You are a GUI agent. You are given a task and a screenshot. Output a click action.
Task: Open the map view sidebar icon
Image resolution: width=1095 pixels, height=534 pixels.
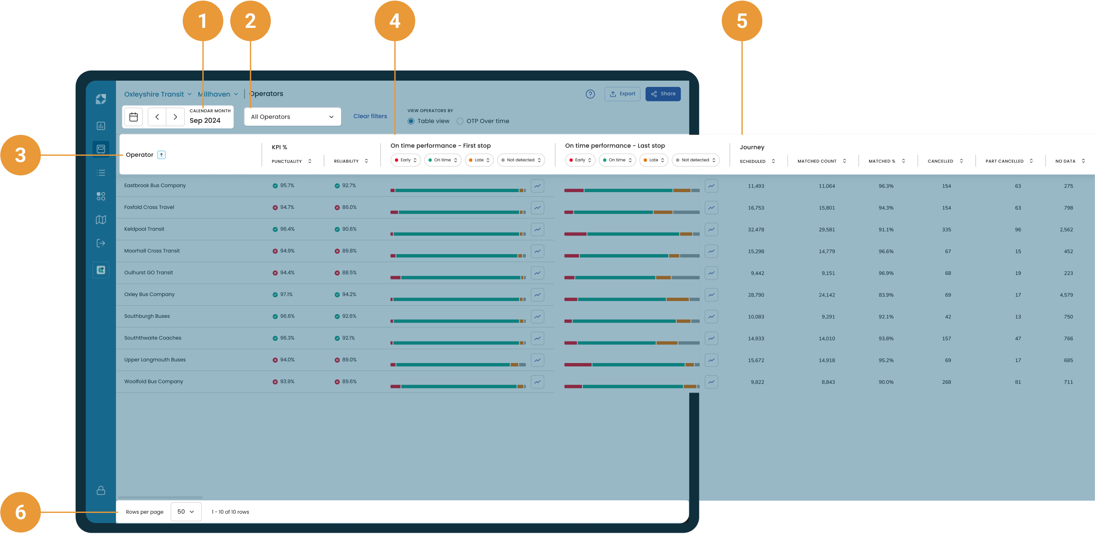coord(101,220)
